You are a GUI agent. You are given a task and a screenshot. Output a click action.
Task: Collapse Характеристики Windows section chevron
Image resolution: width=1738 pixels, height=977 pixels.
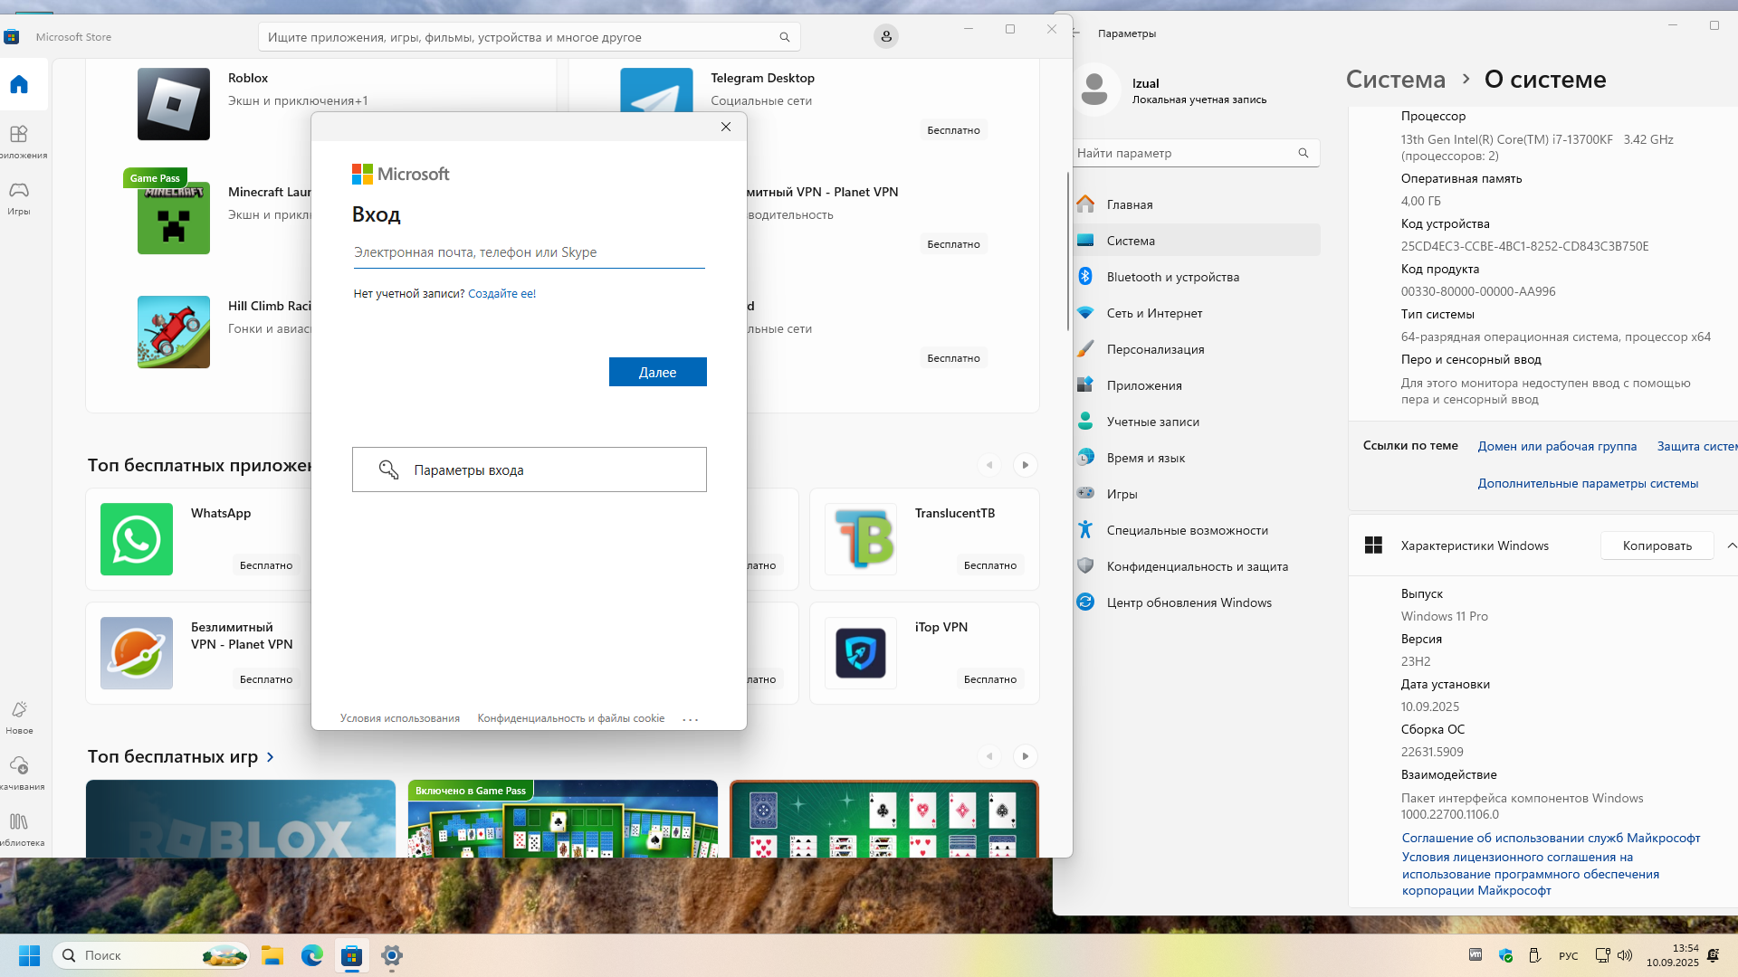click(1730, 545)
